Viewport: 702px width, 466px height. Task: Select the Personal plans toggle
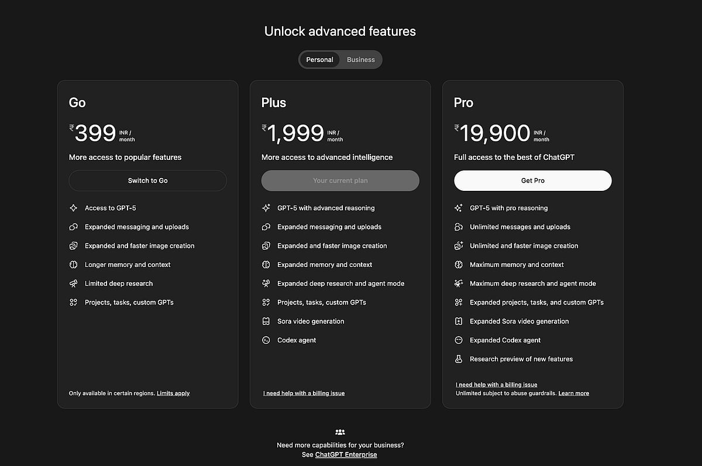pyautogui.click(x=319, y=60)
